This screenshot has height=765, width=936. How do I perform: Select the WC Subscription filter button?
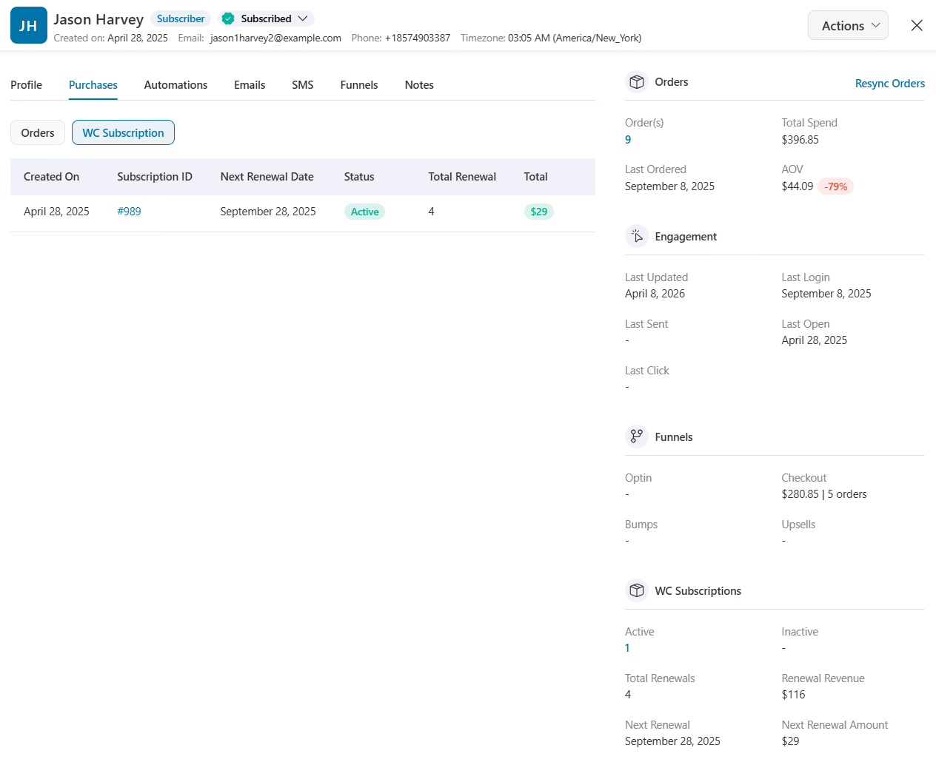(x=123, y=132)
